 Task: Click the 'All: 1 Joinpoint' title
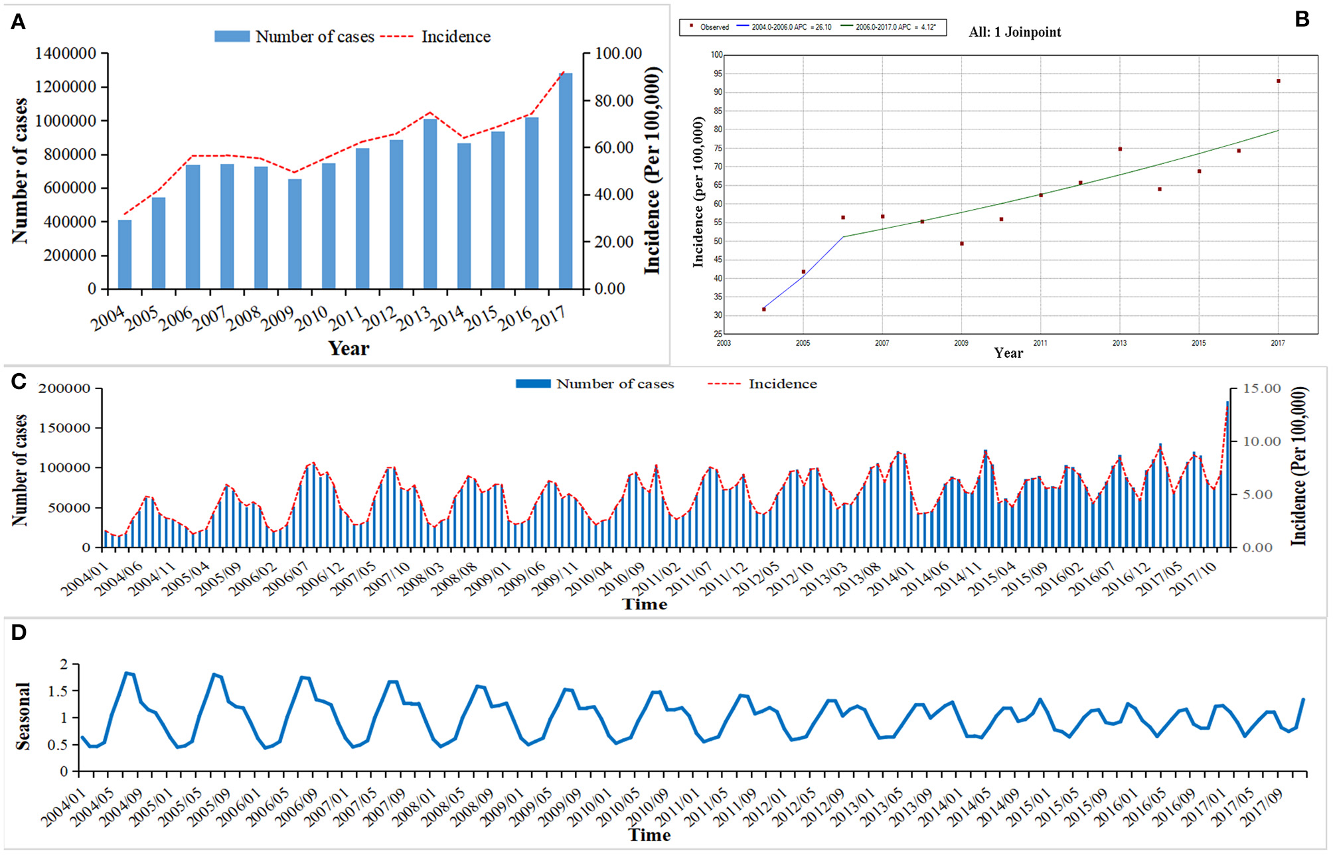coord(1014,32)
